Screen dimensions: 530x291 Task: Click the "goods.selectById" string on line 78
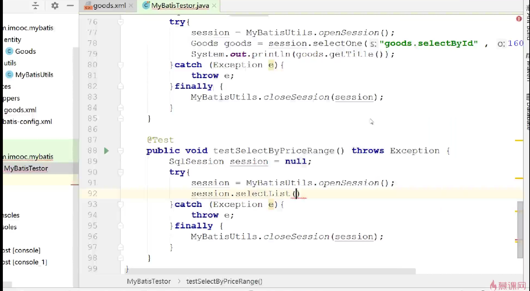(429, 43)
